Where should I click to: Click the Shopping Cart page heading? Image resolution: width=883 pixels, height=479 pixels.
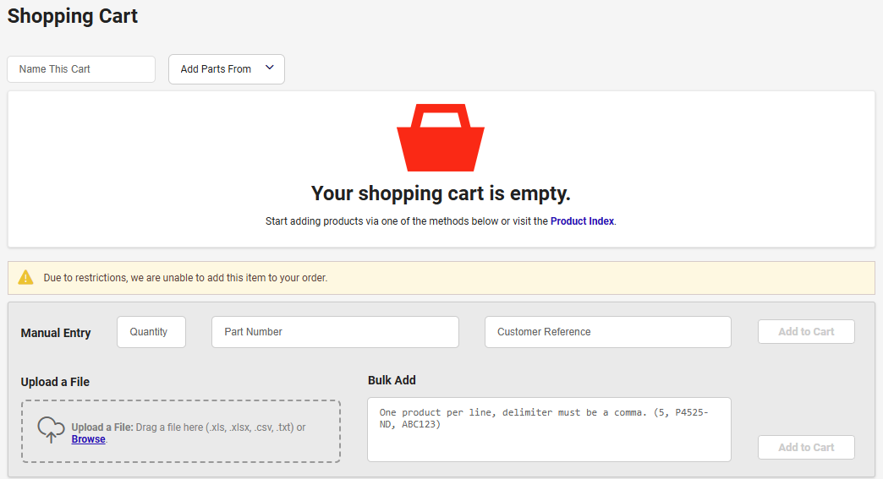73,15
